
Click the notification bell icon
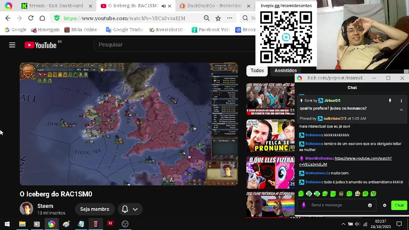(125, 209)
